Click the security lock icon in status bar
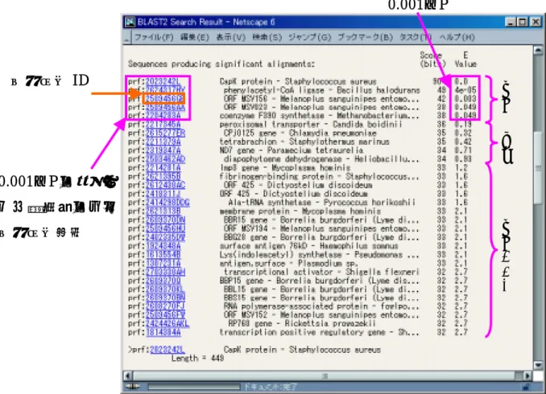The width and height of the screenshot is (546, 394). click(526, 387)
